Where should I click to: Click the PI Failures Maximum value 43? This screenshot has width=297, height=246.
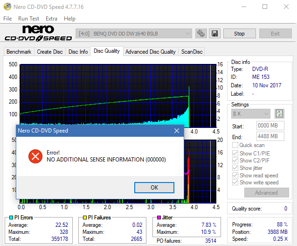coord(139,232)
